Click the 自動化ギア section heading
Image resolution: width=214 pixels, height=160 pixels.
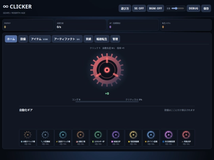point(26,110)
